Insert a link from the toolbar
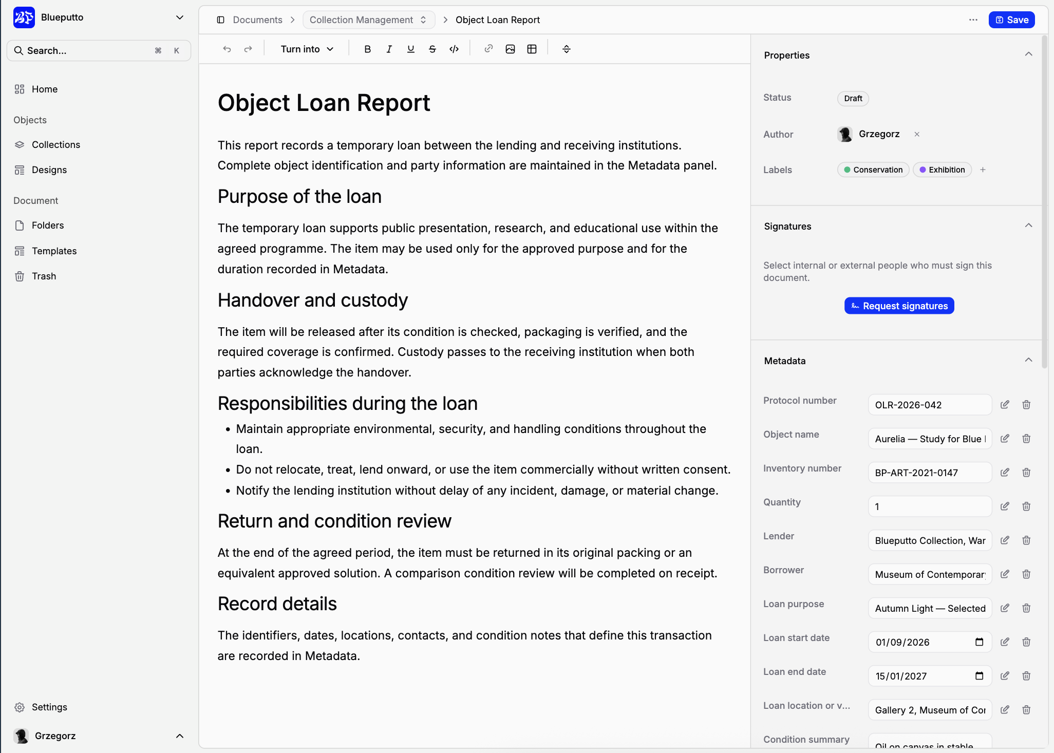This screenshot has width=1054, height=753. click(x=488, y=49)
